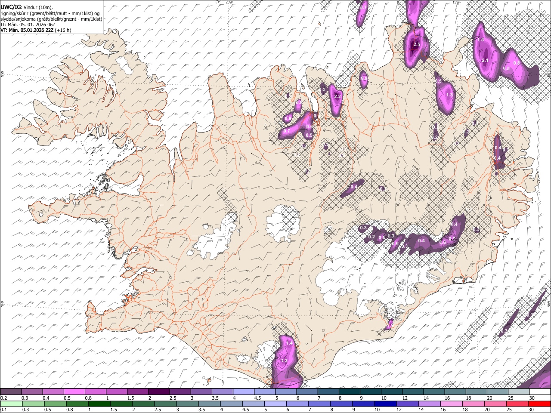Viewport: 551px width, 413px height.
Task: Click the violet 12 rain legend swatch
Action: click(x=407, y=404)
